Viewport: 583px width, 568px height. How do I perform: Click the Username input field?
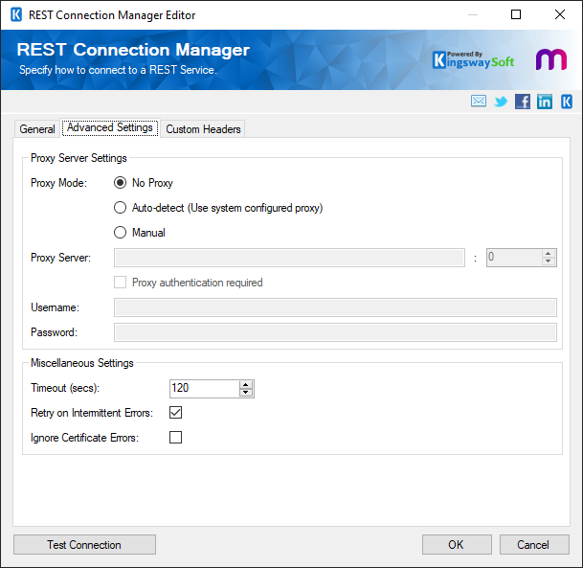pos(335,307)
